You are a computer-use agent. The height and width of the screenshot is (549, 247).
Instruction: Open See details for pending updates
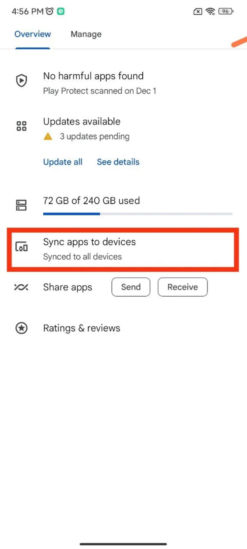click(118, 162)
